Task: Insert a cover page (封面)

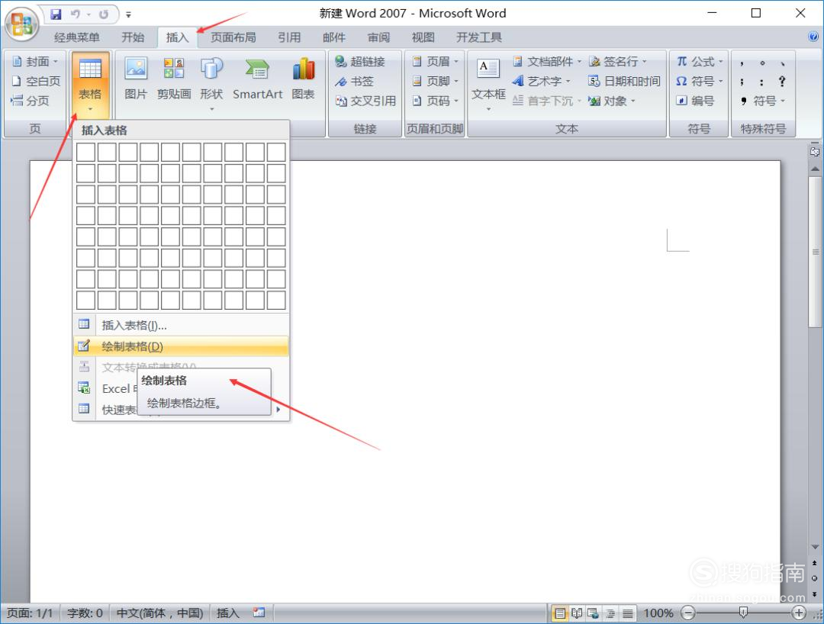Action: click(34, 62)
